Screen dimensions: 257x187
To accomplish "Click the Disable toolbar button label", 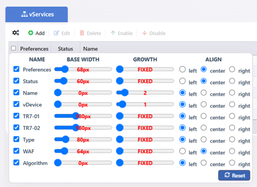I will click(158, 33).
